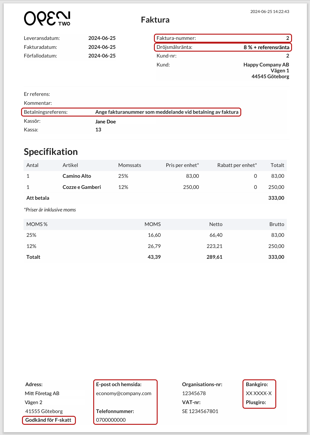Click the Att betala total 333,00

[x=276, y=198]
